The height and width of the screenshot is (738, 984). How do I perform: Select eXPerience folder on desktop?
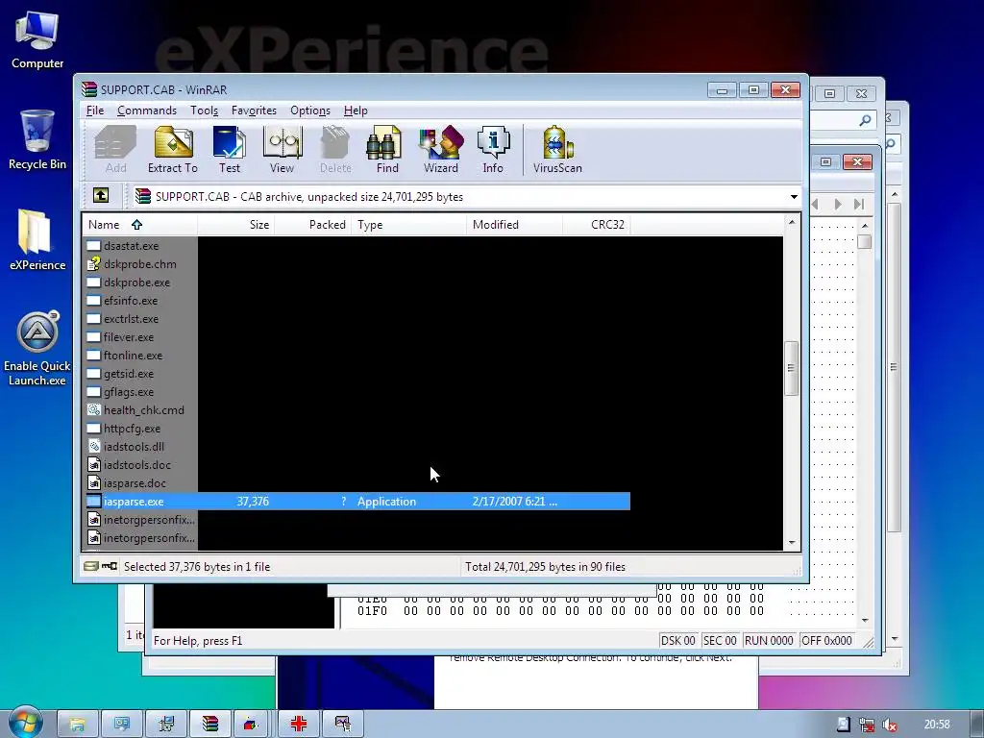[37, 239]
